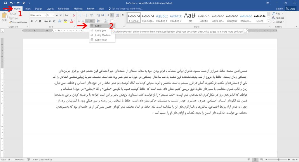Click the Shading paint bucket icon

click(x=106, y=21)
